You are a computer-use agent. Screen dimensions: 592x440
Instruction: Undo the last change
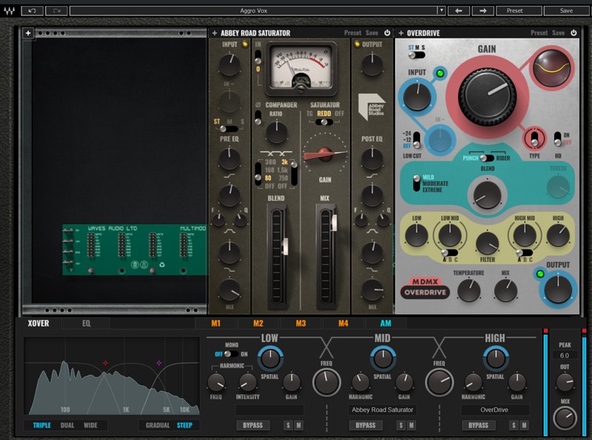coord(32,10)
